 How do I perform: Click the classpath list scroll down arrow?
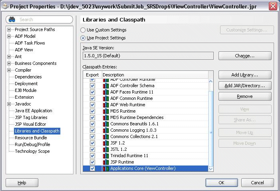pyautogui.click(x=211, y=169)
